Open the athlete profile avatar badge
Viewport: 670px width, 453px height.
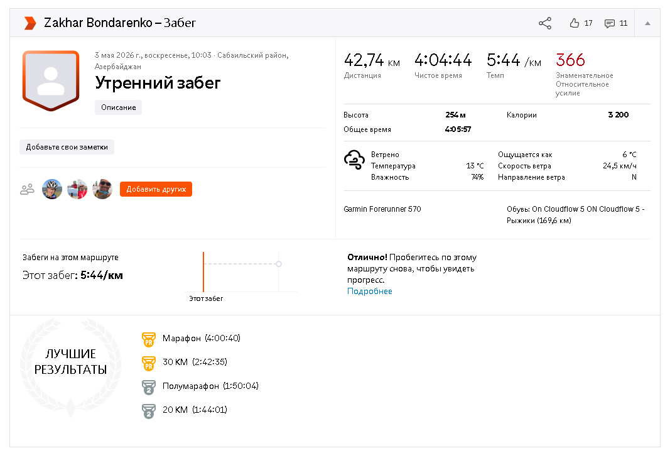coord(51,80)
